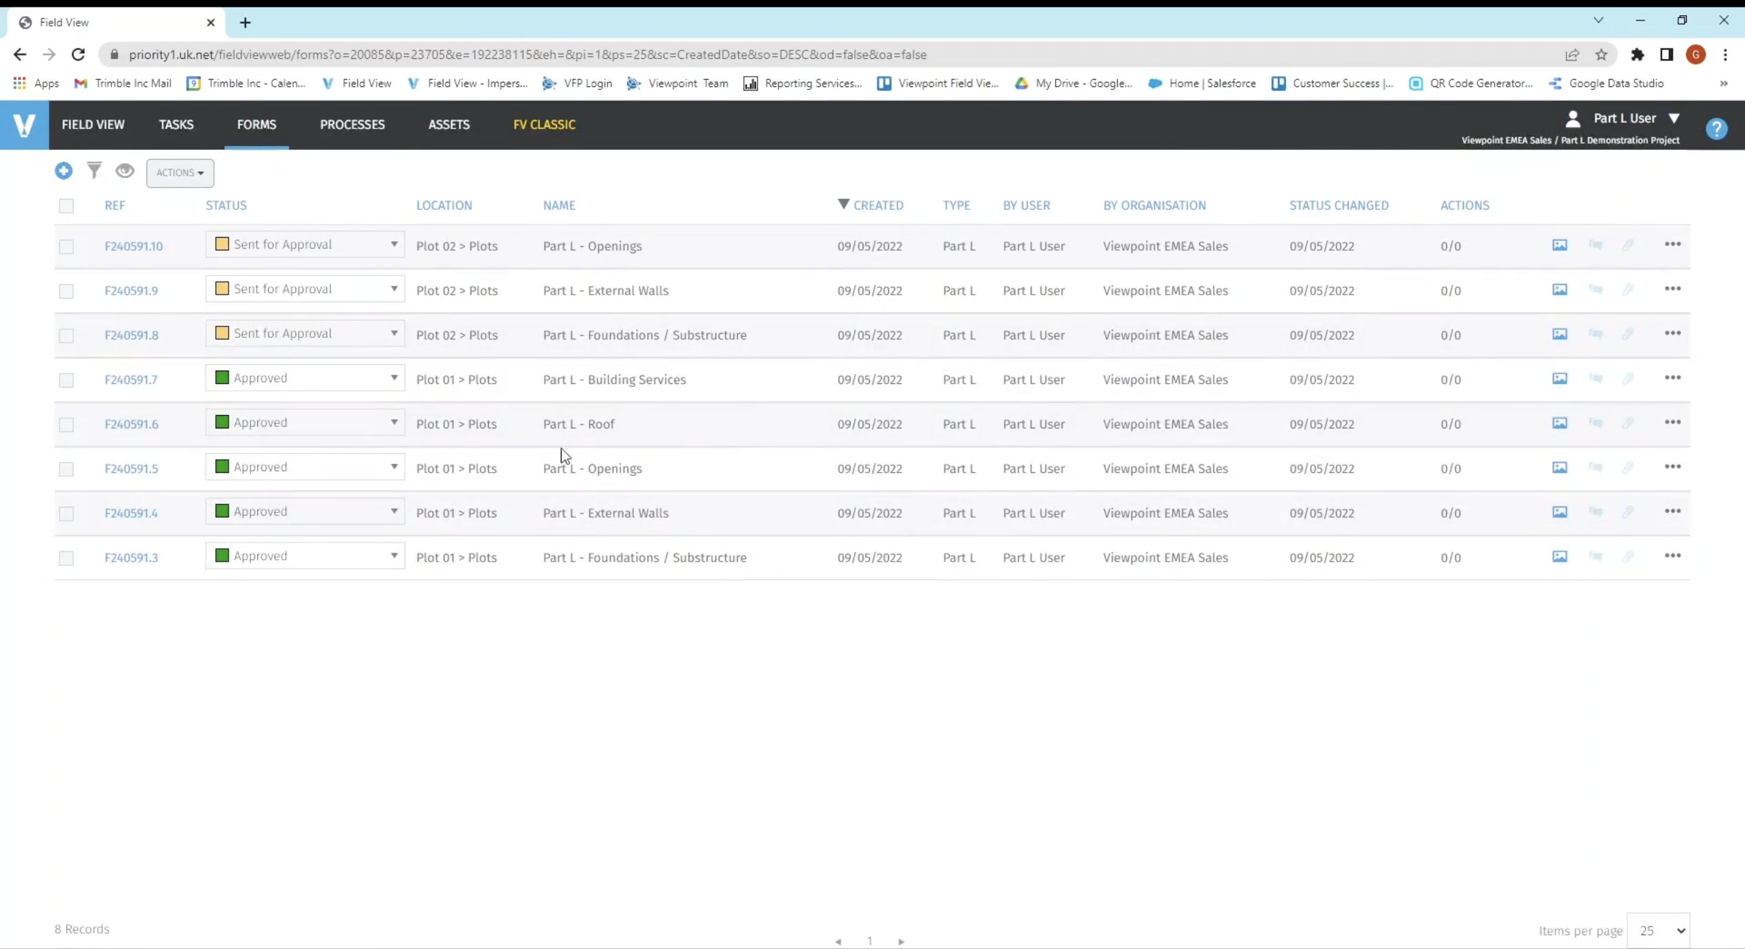Image resolution: width=1745 pixels, height=949 pixels.
Task: Click the Viewpoint V logo icon
Action: pyautogui.click(x=24, y=125)
